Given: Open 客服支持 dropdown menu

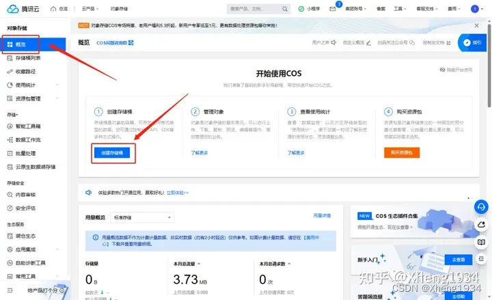Looking at the screenshot, I should pyautogui.click(x=426, y=9).
